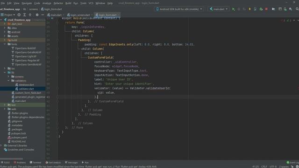Click the Select Opened File target icon

click(19, 14)
